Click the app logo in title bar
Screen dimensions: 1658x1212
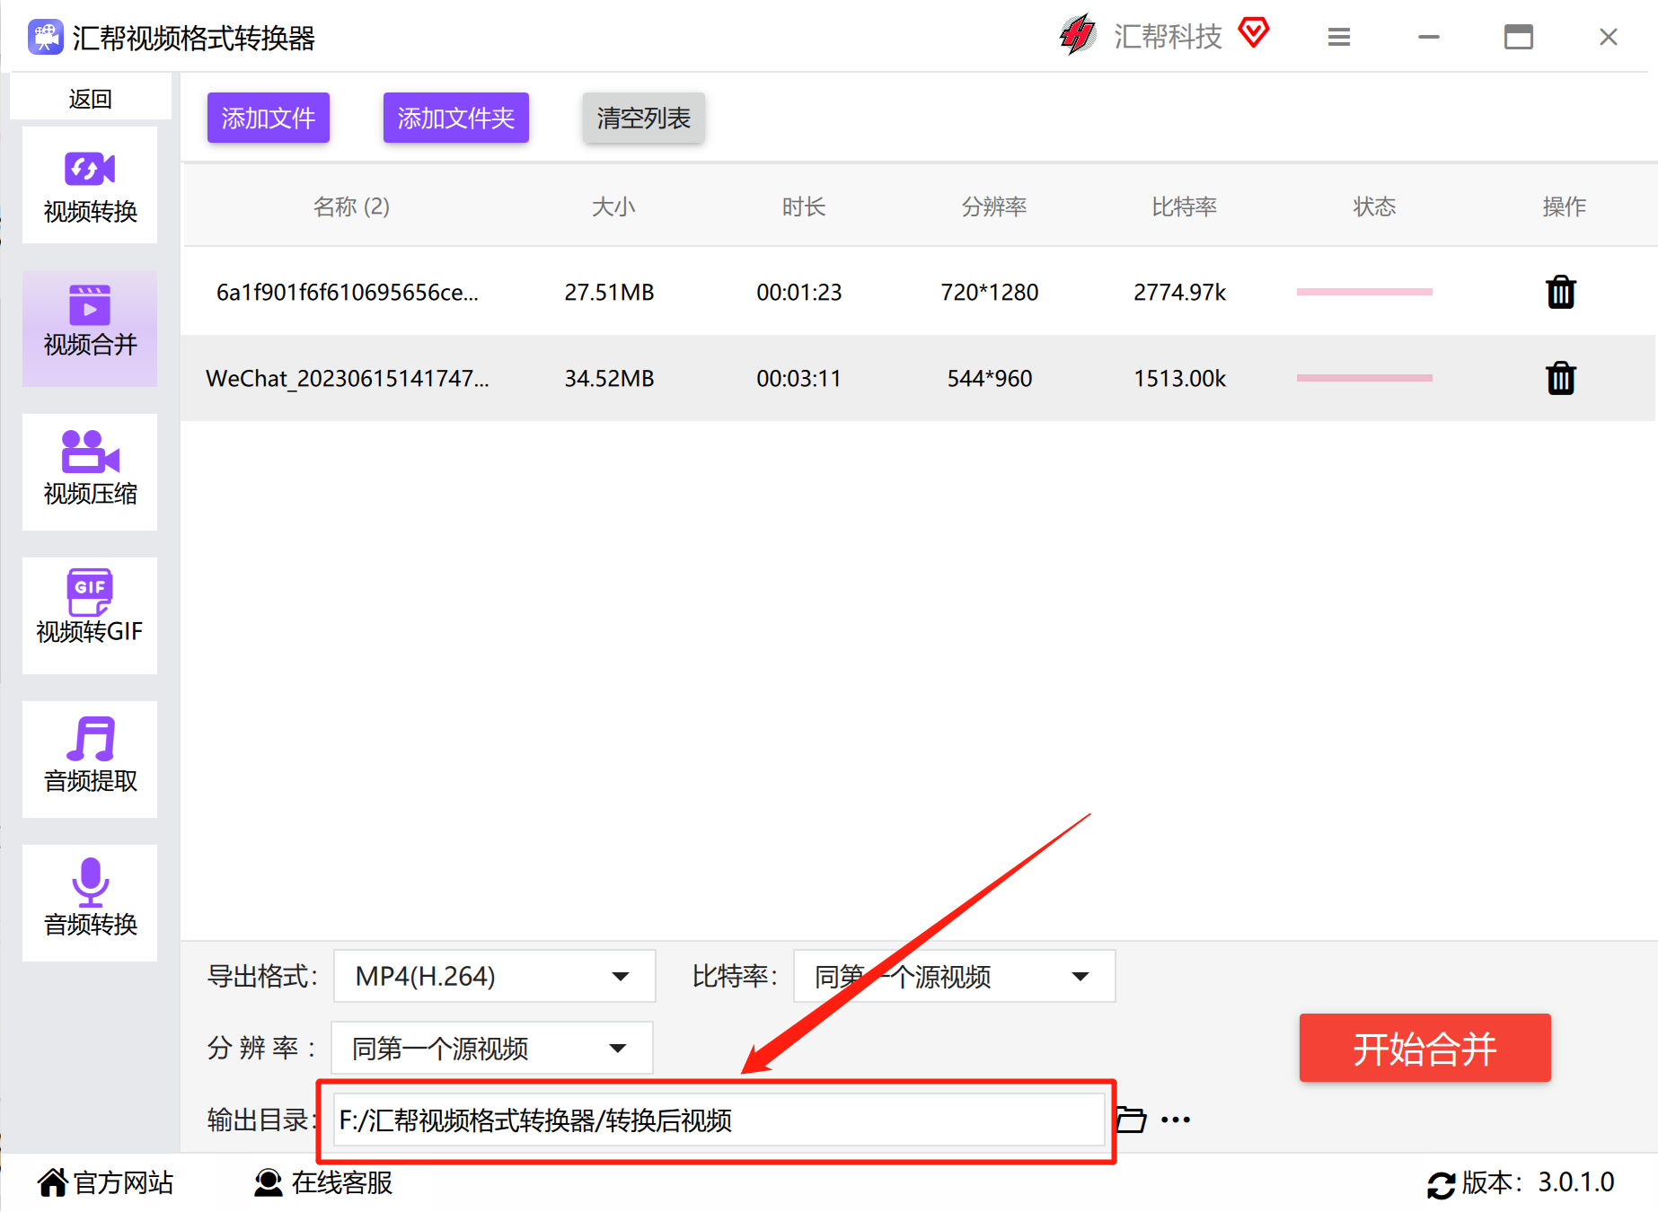pyautogui.click(x=46, y=37)
